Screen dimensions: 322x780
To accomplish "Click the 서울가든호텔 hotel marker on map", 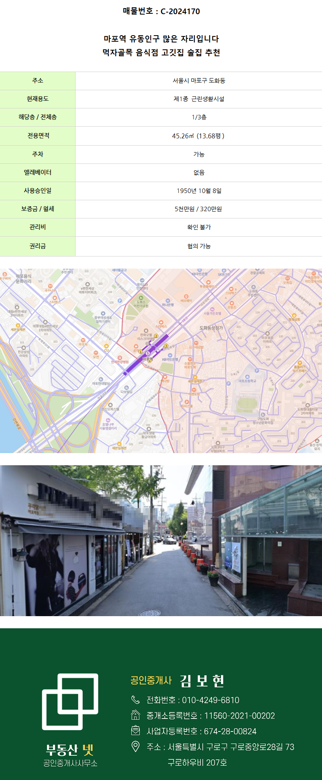I will pos(212,309).
